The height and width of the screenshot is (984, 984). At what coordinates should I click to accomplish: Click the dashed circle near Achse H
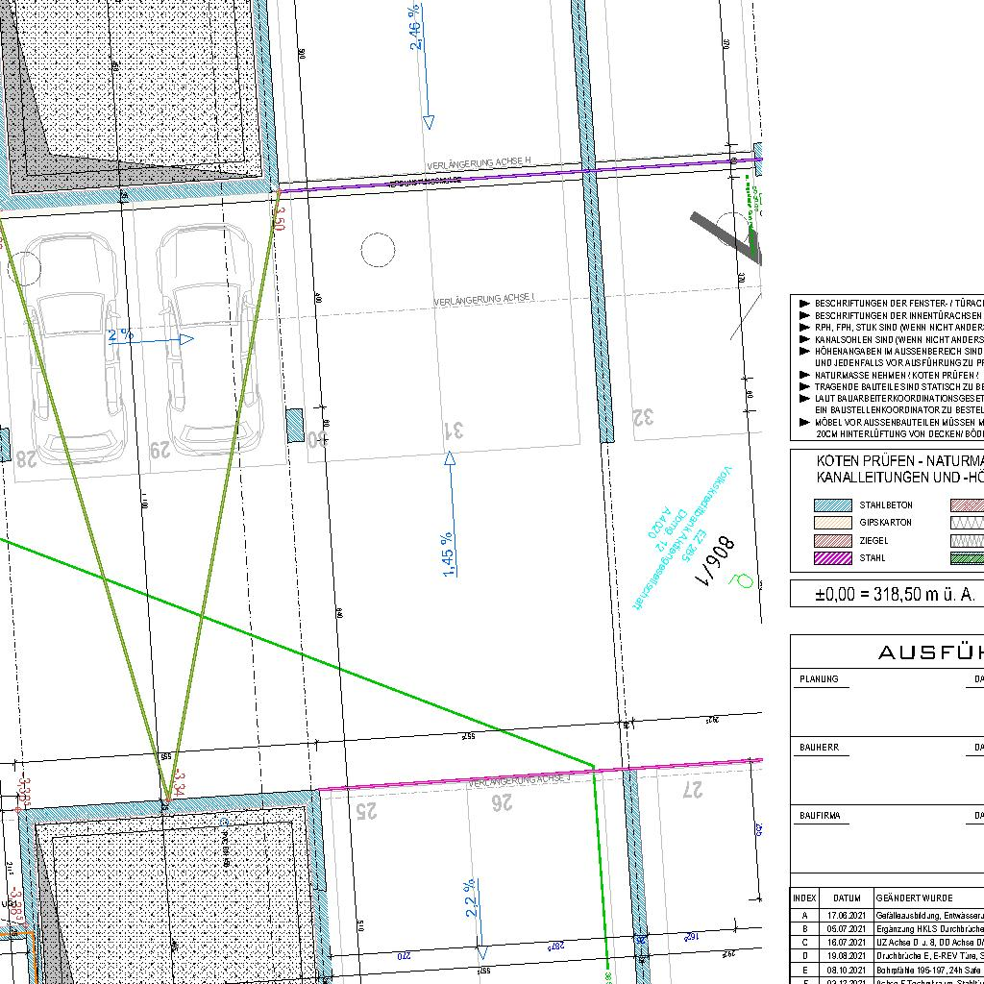[x=379, y=250]
